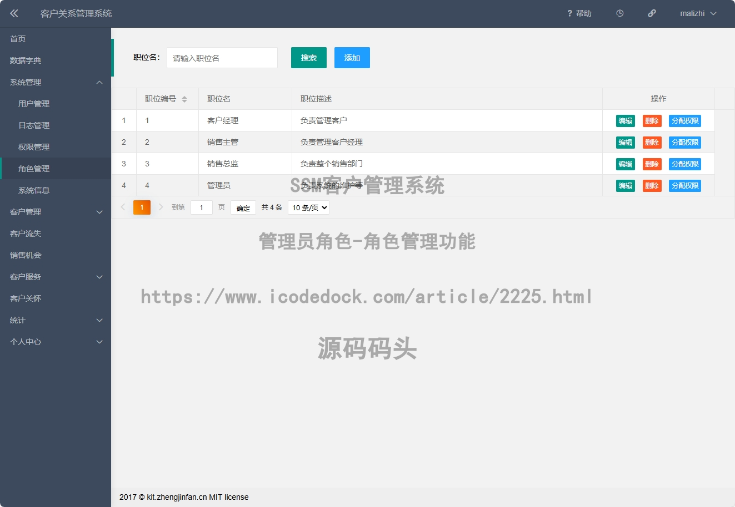Viewport: 735px width, 507px height.
Task: Delete the 管理员 role row
Action: (652, 186)
